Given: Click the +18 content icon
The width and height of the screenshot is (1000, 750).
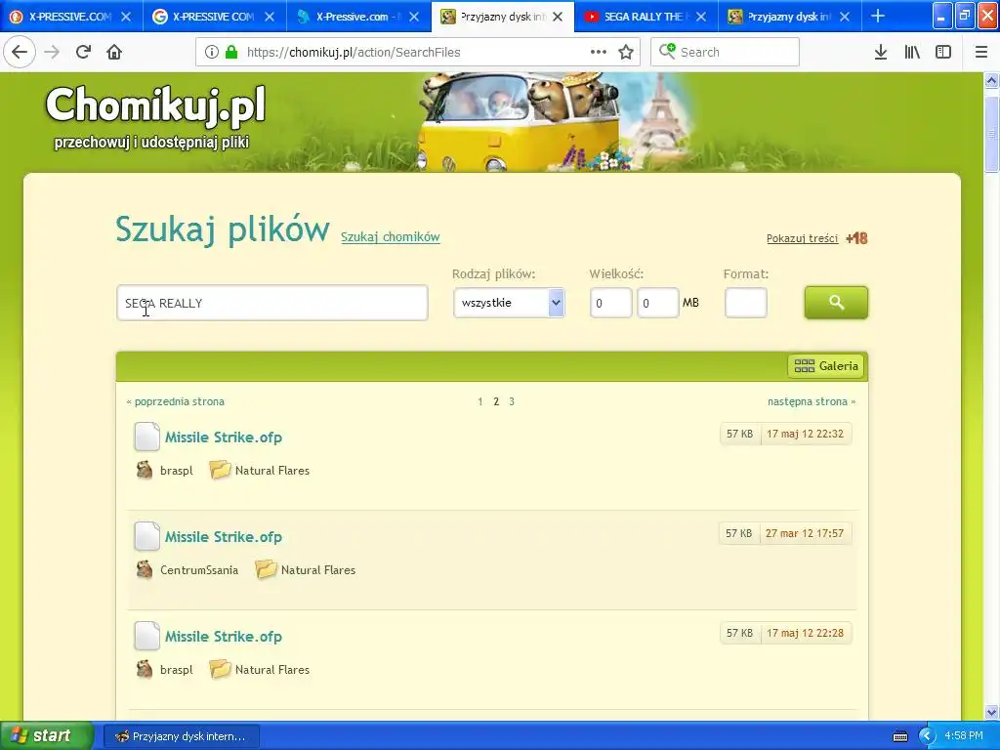Looking at the screenshot, I should click(x=856, y=238).
